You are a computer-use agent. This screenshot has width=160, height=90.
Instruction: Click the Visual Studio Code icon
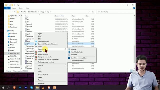tap(69, 52)
